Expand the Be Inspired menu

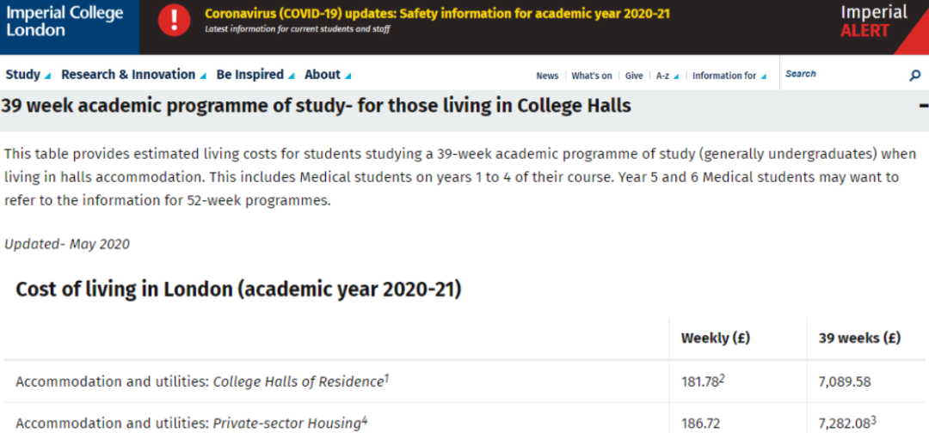[255, 75]
